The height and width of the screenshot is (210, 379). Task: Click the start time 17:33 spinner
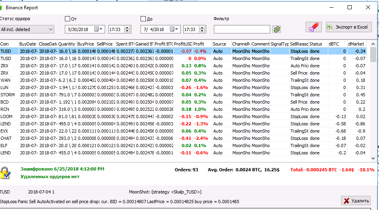[x=127, y=29]
